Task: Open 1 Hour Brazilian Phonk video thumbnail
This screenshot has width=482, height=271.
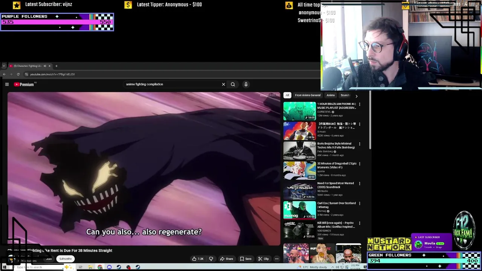Action: pyautogui.click(x=300, y=111)
